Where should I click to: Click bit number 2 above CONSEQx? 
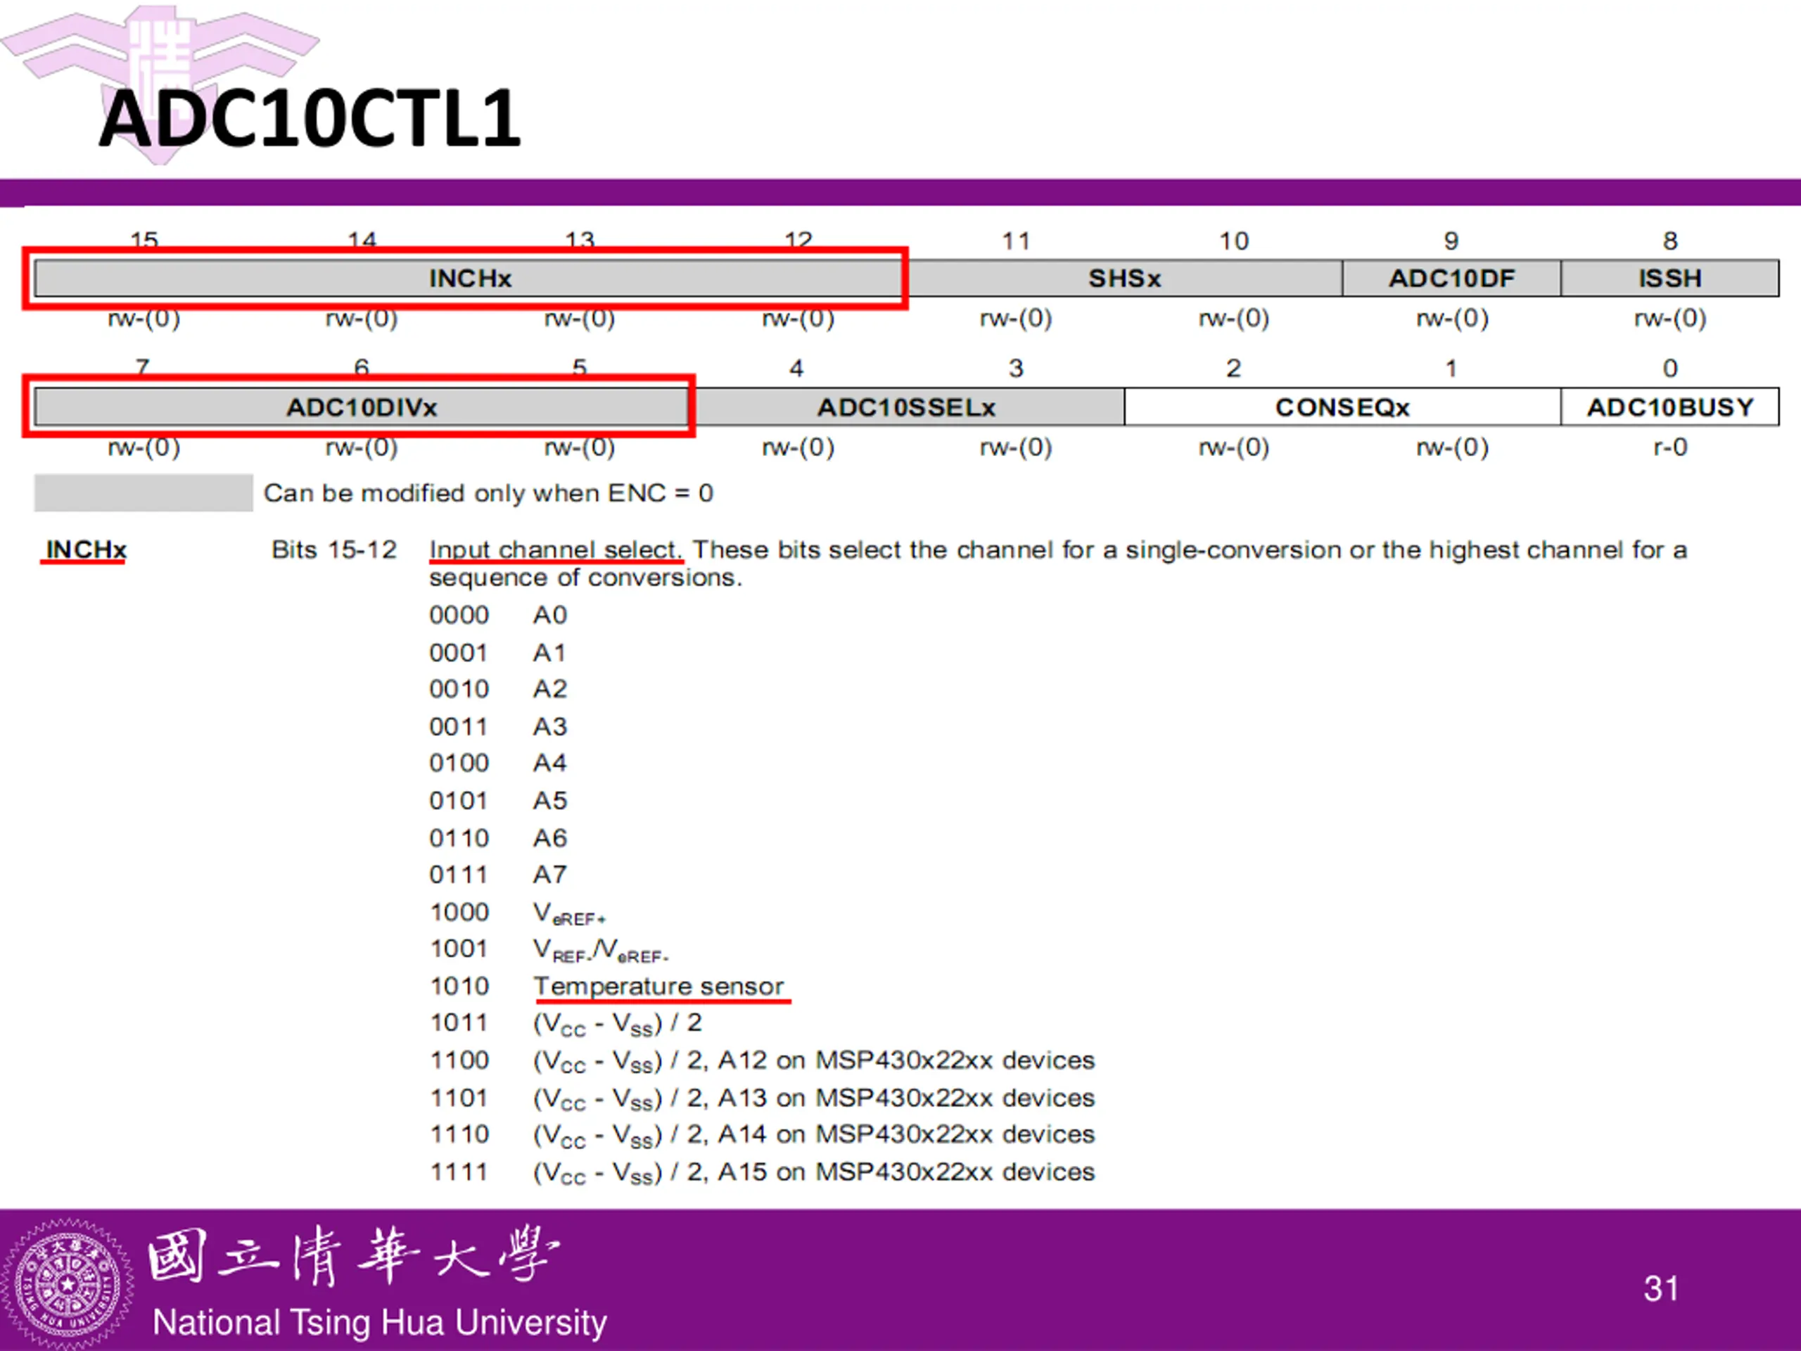click(1233, 369)
